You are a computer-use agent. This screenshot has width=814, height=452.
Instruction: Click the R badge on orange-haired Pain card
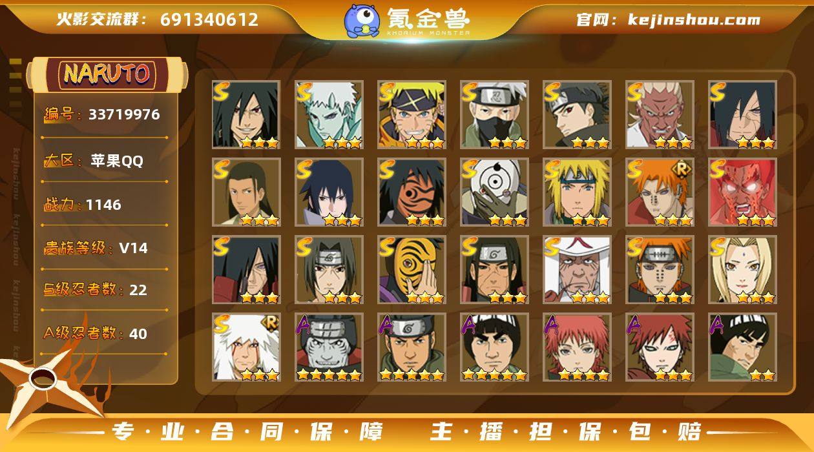(681, 170)
